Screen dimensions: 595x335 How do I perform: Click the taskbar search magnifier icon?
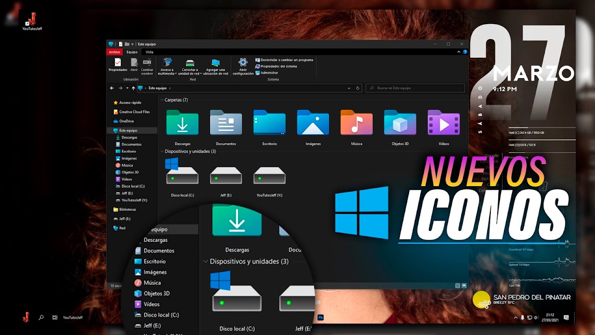point(41,317)
